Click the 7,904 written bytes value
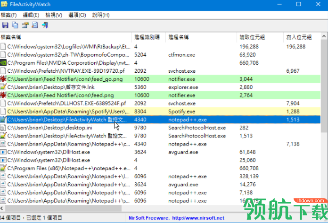The image size is (328, 223). 293,103
